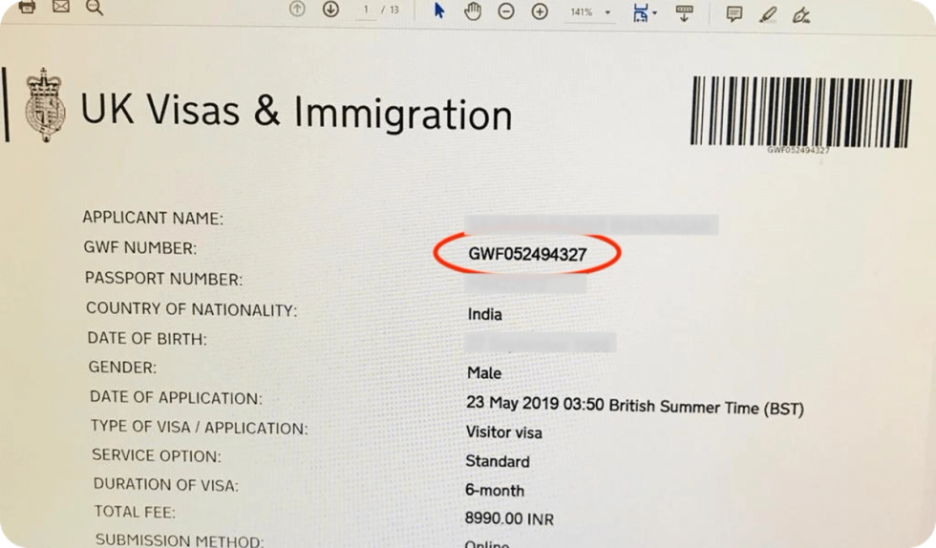Click the UK Visas & Immigration heading
This screenshot has height=548, width=936.
point(296,112)
